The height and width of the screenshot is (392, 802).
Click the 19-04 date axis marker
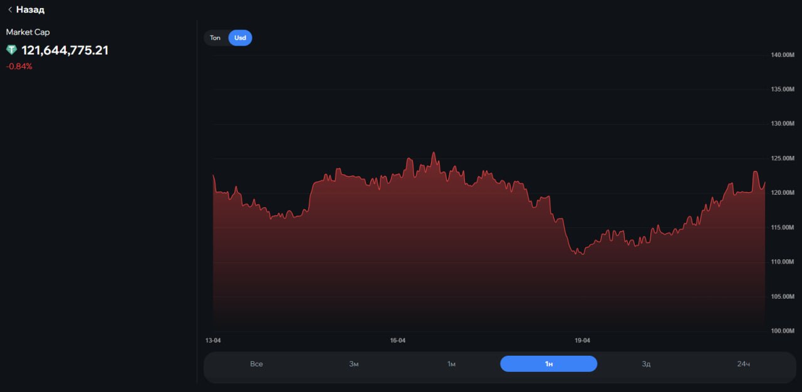[582, 341]
